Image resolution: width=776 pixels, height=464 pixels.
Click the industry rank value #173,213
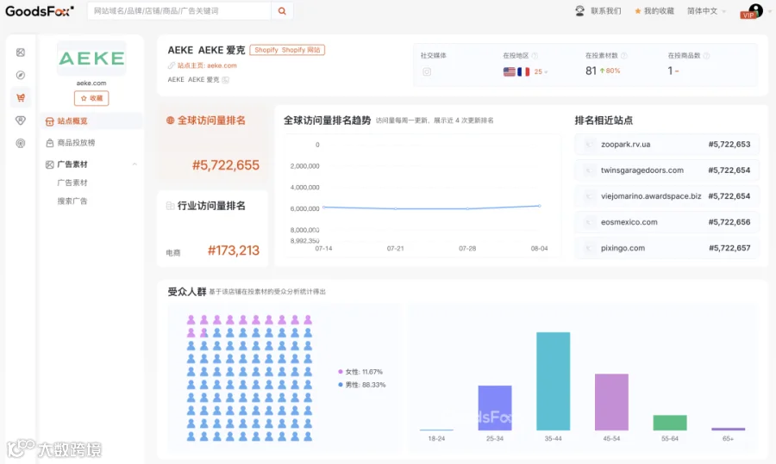(234, 251)
